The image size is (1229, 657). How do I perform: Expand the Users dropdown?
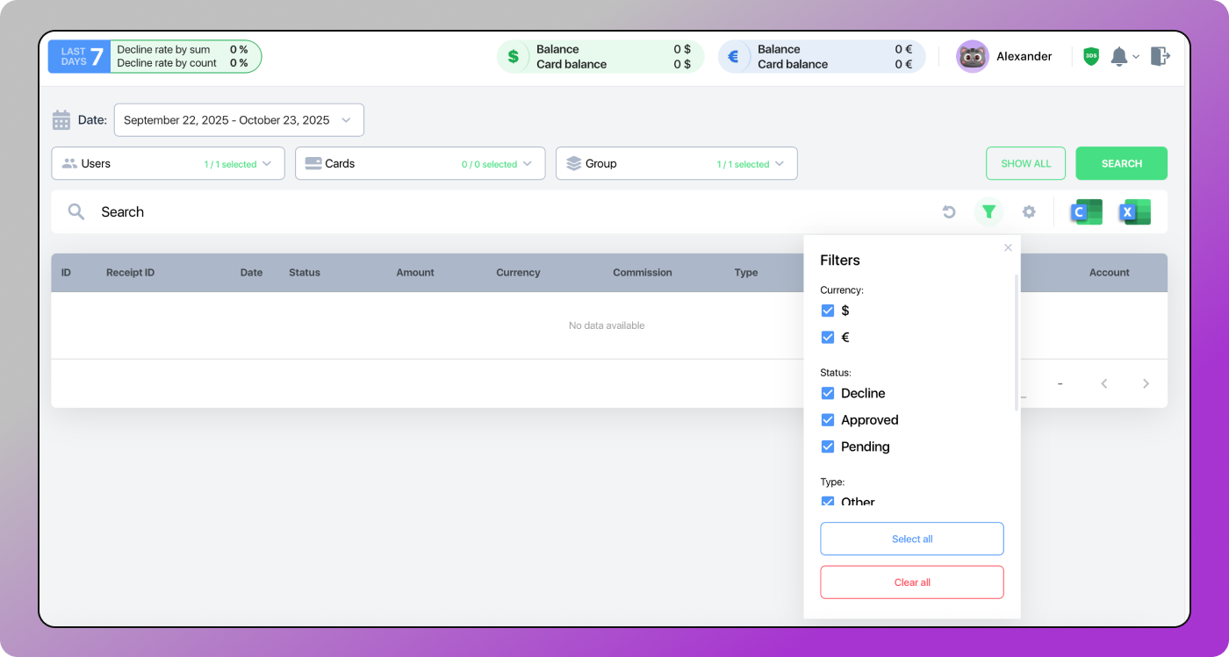pos(168,163)
